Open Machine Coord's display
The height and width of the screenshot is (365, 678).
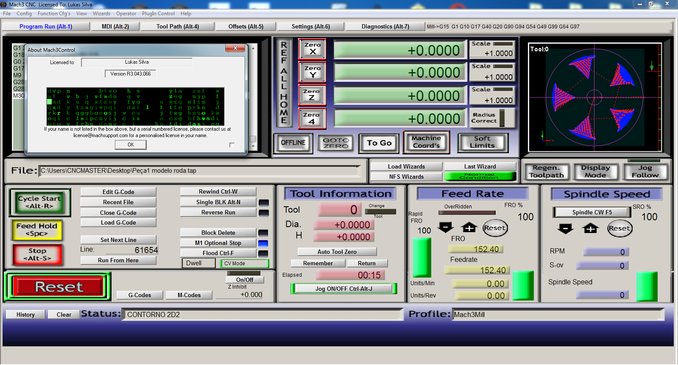[426, 142]
